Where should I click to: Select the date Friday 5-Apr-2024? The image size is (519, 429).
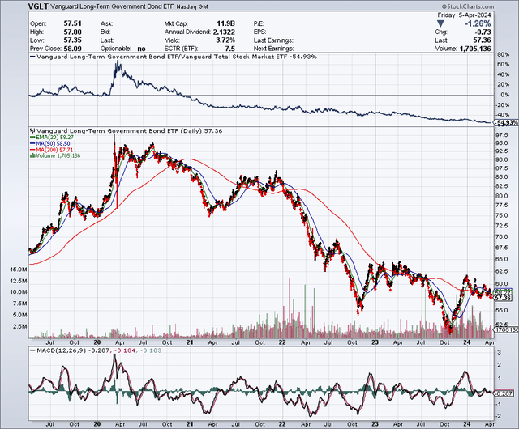pyautogui.click(x=464, y=15)
